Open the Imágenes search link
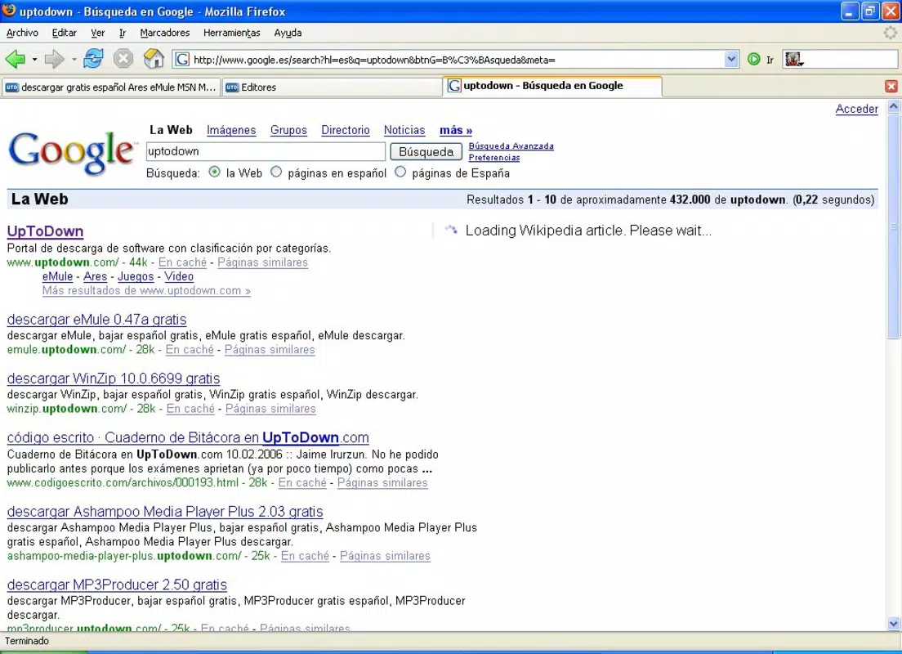Image resolution: width=902 pixels, height=654 pixels. point(231,130)
